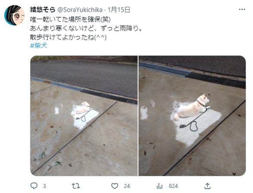Click the view count 824

pos(173,186)
